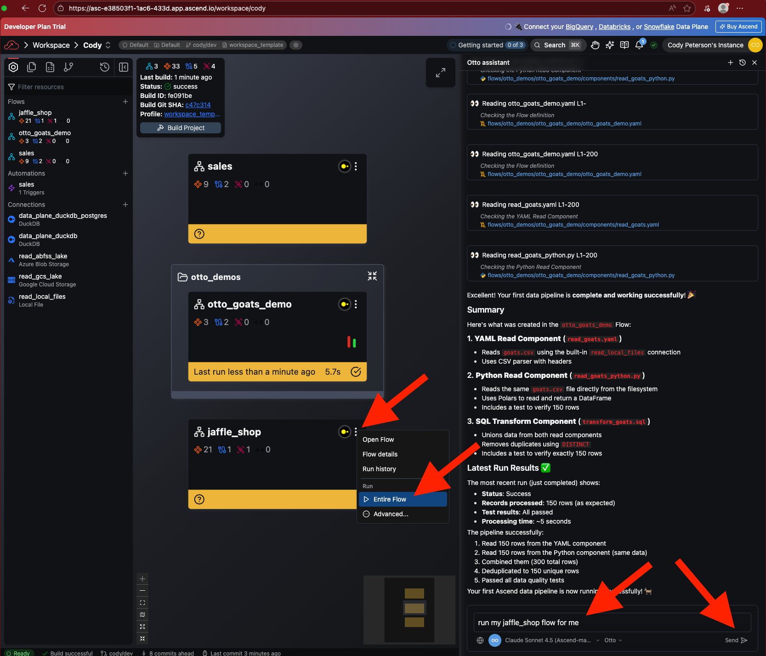Open Build Git SHA c47c314 link
Screen dimensions: 766x656
tap(198, 105)
